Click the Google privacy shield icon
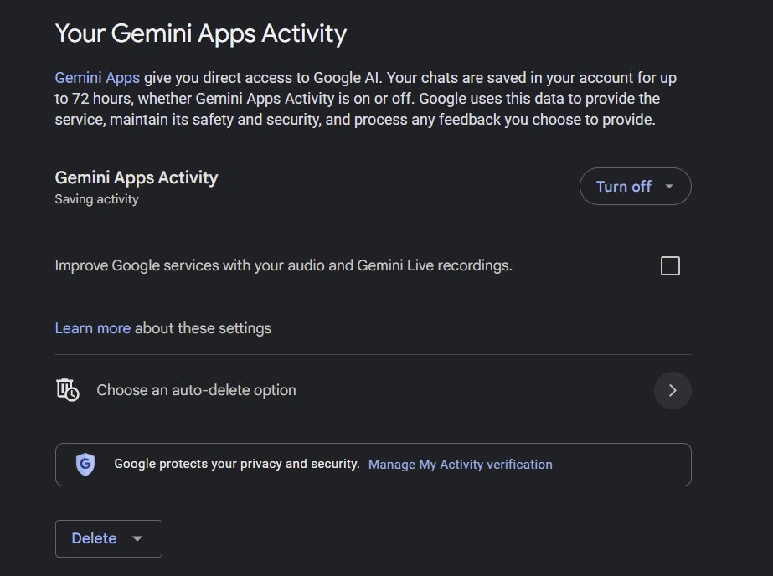Image resolution: width=773 pixels, height=576 pixels. coord(85,464)
